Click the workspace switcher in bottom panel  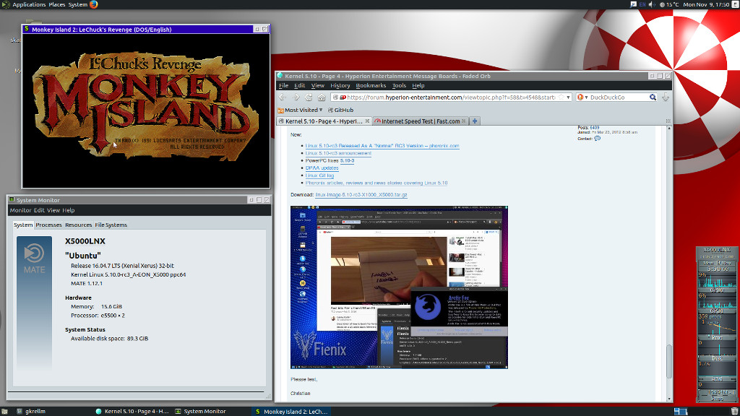681,411
